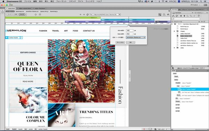This screenshot has height=131, width=209.
Task: Open the CSS source select dropdown
Action: (144, 37)
